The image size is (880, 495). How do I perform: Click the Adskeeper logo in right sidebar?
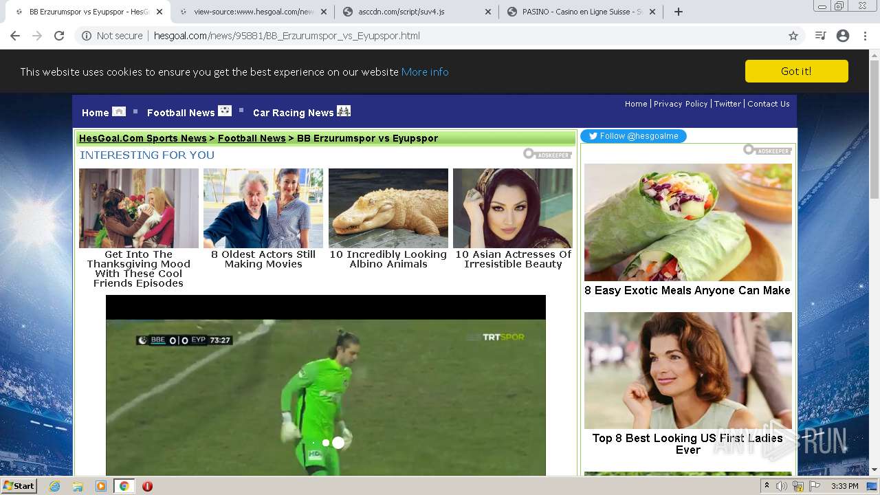767,150
